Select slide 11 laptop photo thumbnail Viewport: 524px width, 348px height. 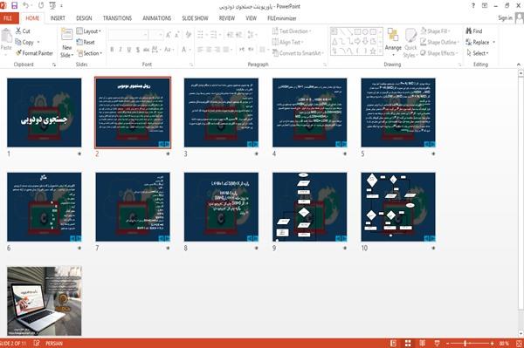45,301
